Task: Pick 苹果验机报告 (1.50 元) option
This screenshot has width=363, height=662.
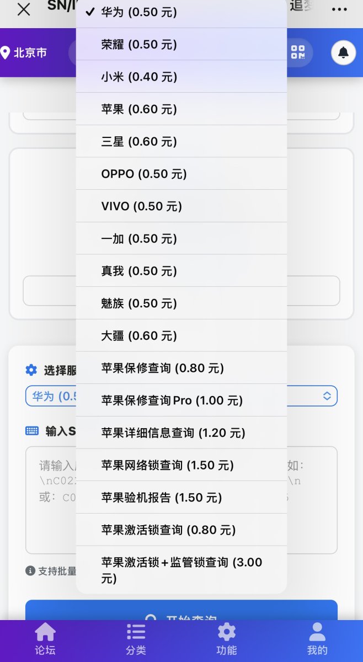Action: point(162,498)
